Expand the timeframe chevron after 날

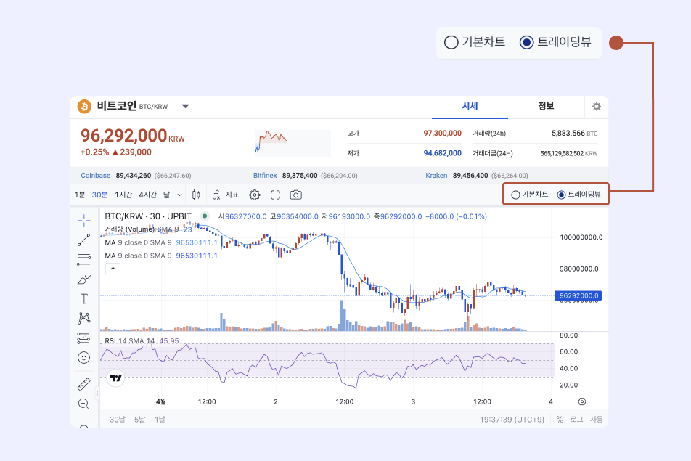[x=179, y=195]
